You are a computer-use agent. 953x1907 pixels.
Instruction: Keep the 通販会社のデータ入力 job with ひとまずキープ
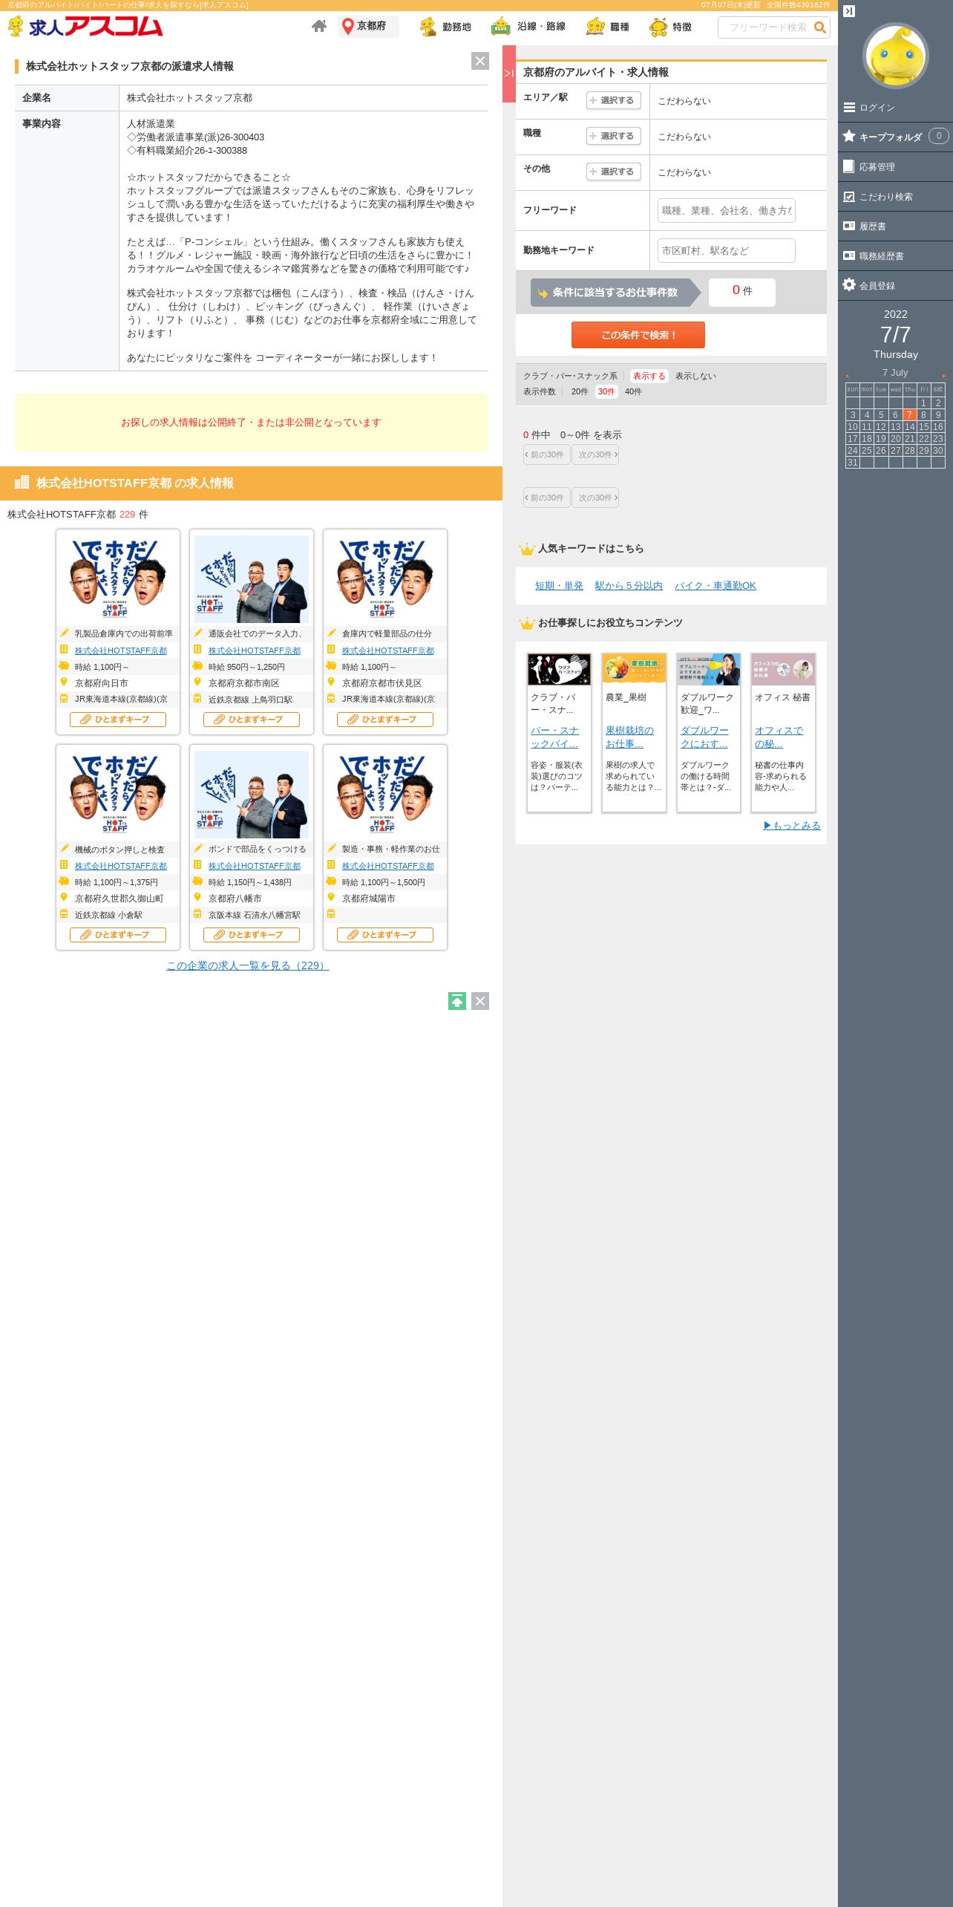[x=252, y=720]
